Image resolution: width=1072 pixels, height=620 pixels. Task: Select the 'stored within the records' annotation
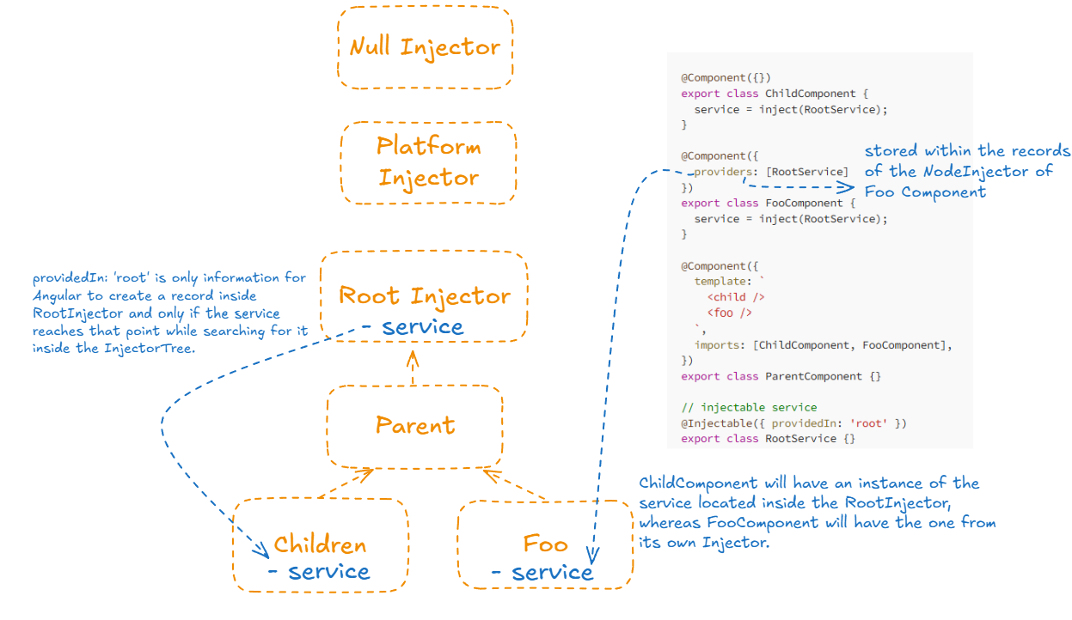point(966,172)
